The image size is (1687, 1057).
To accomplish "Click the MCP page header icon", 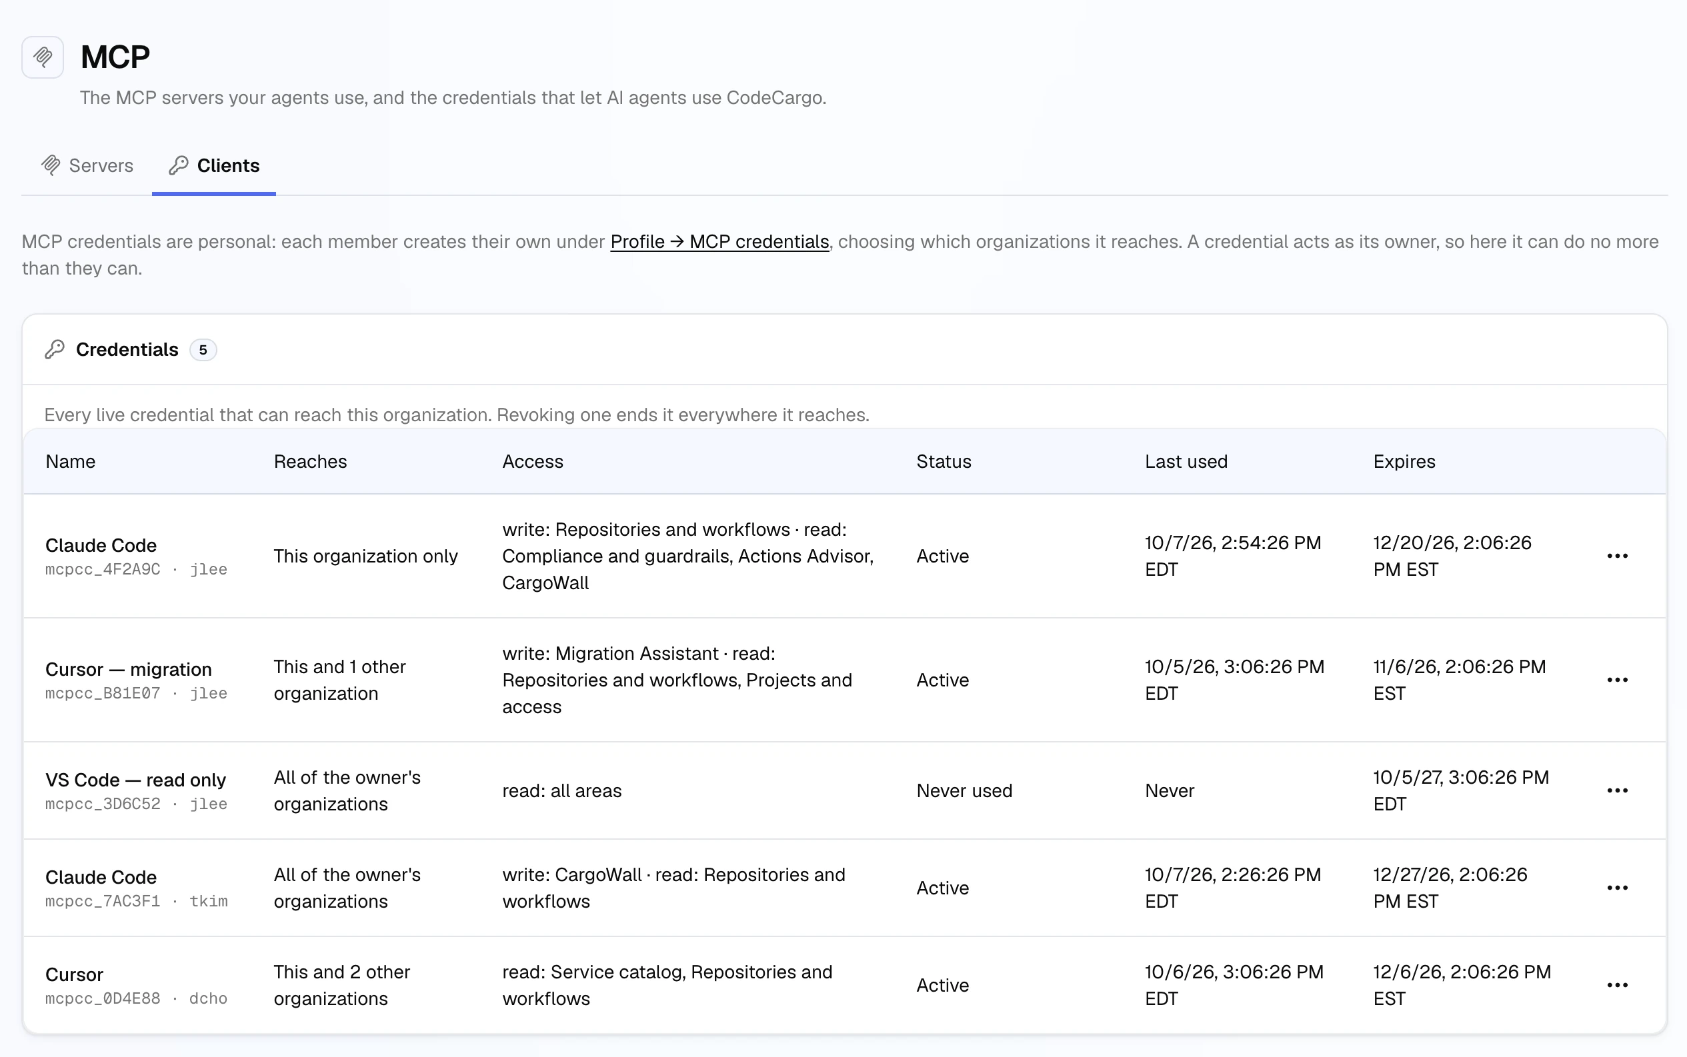I will coord(43,57).
